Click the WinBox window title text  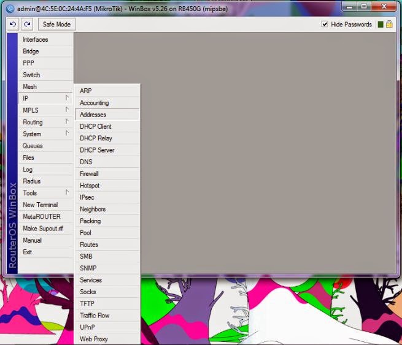(x=122, y=9)
